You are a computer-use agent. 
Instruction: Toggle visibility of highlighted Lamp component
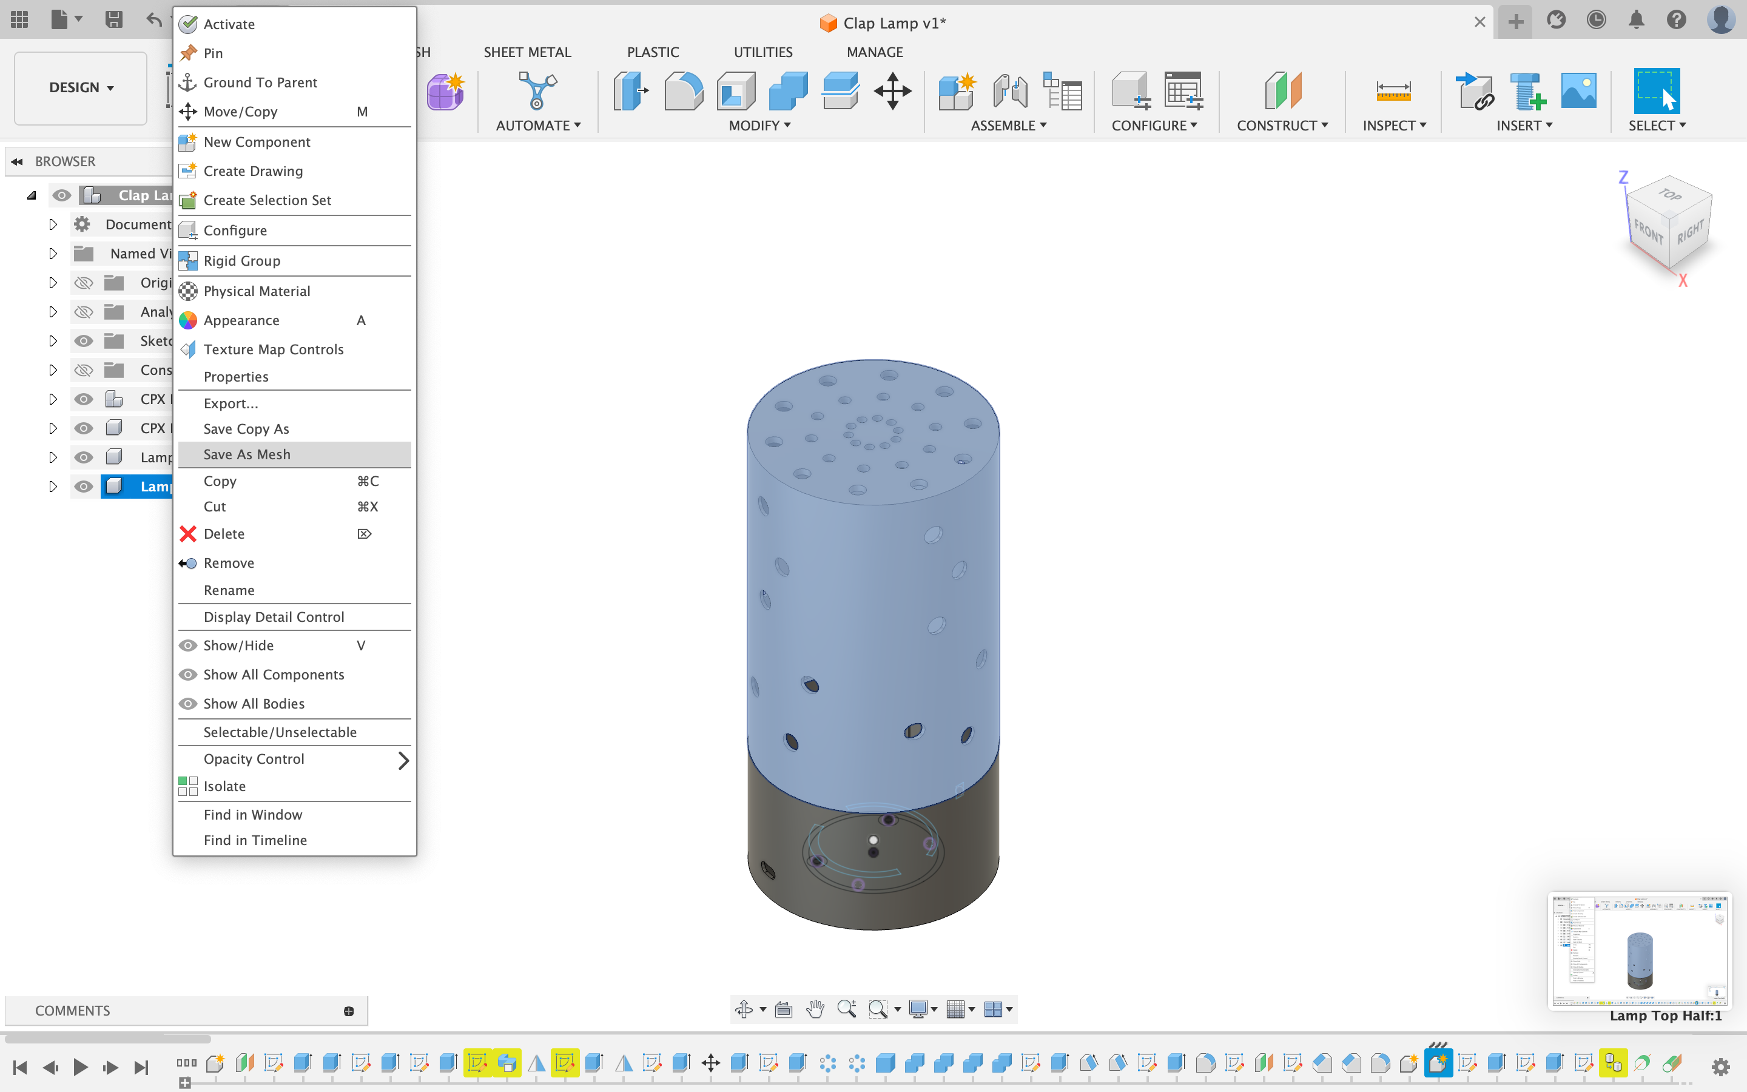click(x=84, y=486)
